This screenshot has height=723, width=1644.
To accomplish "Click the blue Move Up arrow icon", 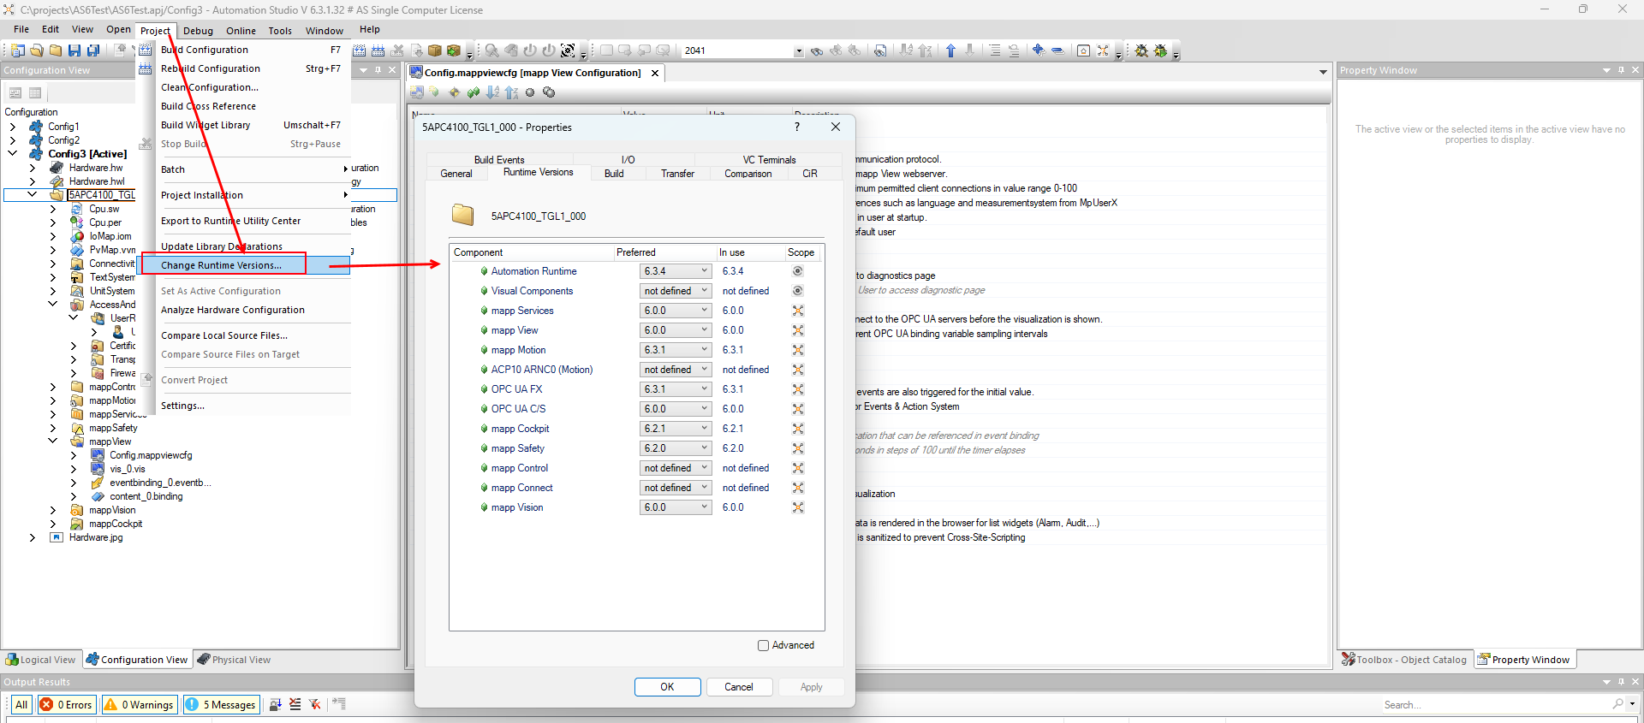I will (x=950, y=50).
